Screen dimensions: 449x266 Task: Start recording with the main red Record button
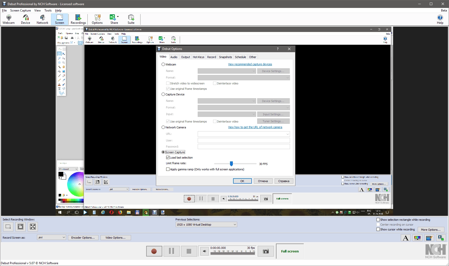click(x=154, y=251)
